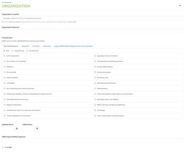184x152 pixels.
Task: Check the Religious/Faith-Based checkbox
Action: click(5, 105)
